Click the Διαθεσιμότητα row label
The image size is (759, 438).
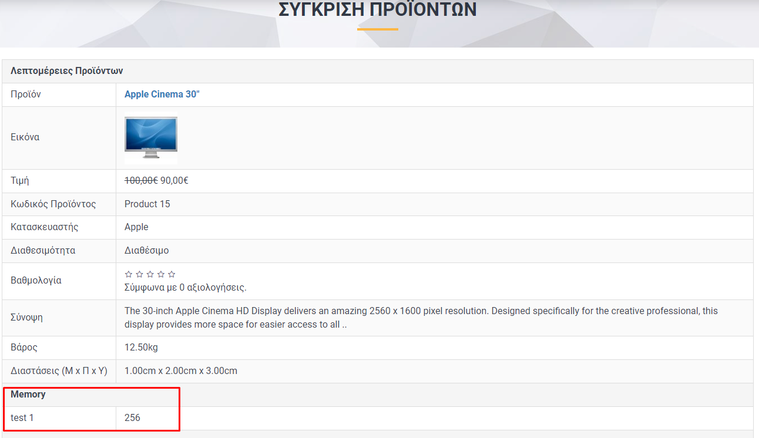click(43, 251)
